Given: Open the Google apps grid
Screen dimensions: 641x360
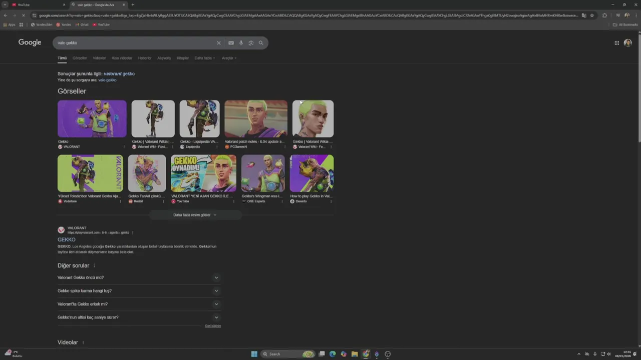Looking at the screenshot, I should coord(616,43).
